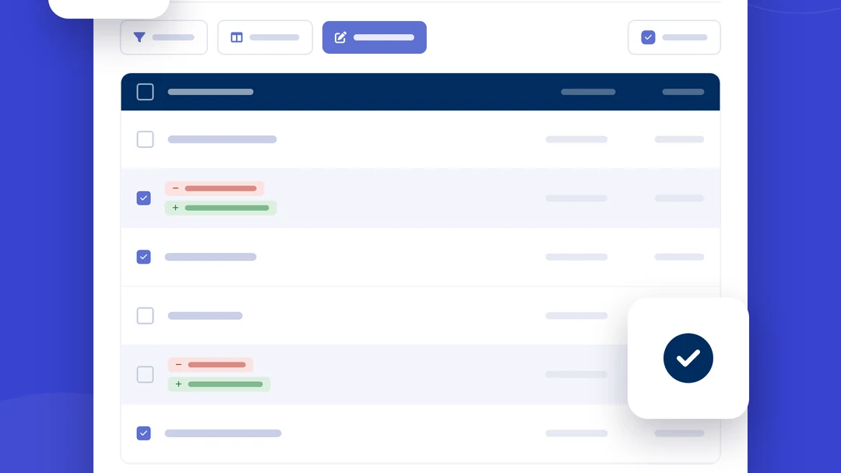The image size is (841, 473).
Task: Click the large dark circular checkmark icon
Action: (688, 359)
